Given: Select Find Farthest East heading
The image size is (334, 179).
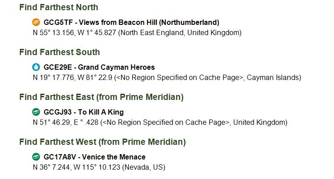Looking at the screenshot, I should [102, 97].
